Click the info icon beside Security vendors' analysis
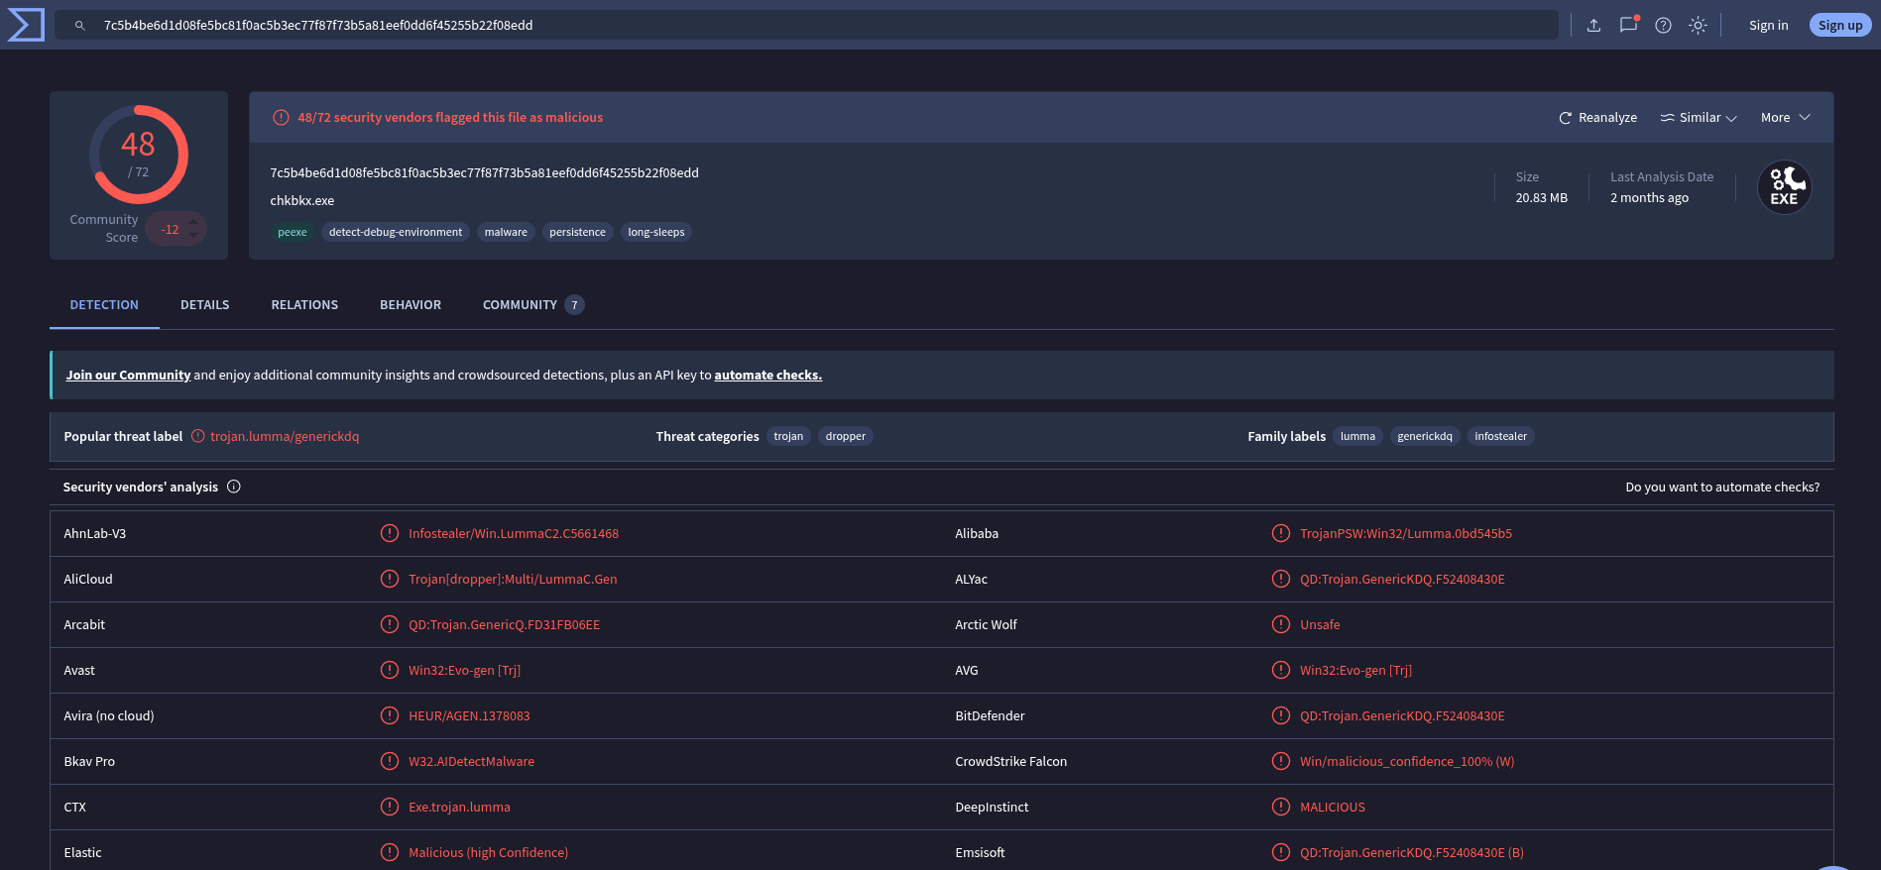1881x870 pixels. (x=234, y=487)
